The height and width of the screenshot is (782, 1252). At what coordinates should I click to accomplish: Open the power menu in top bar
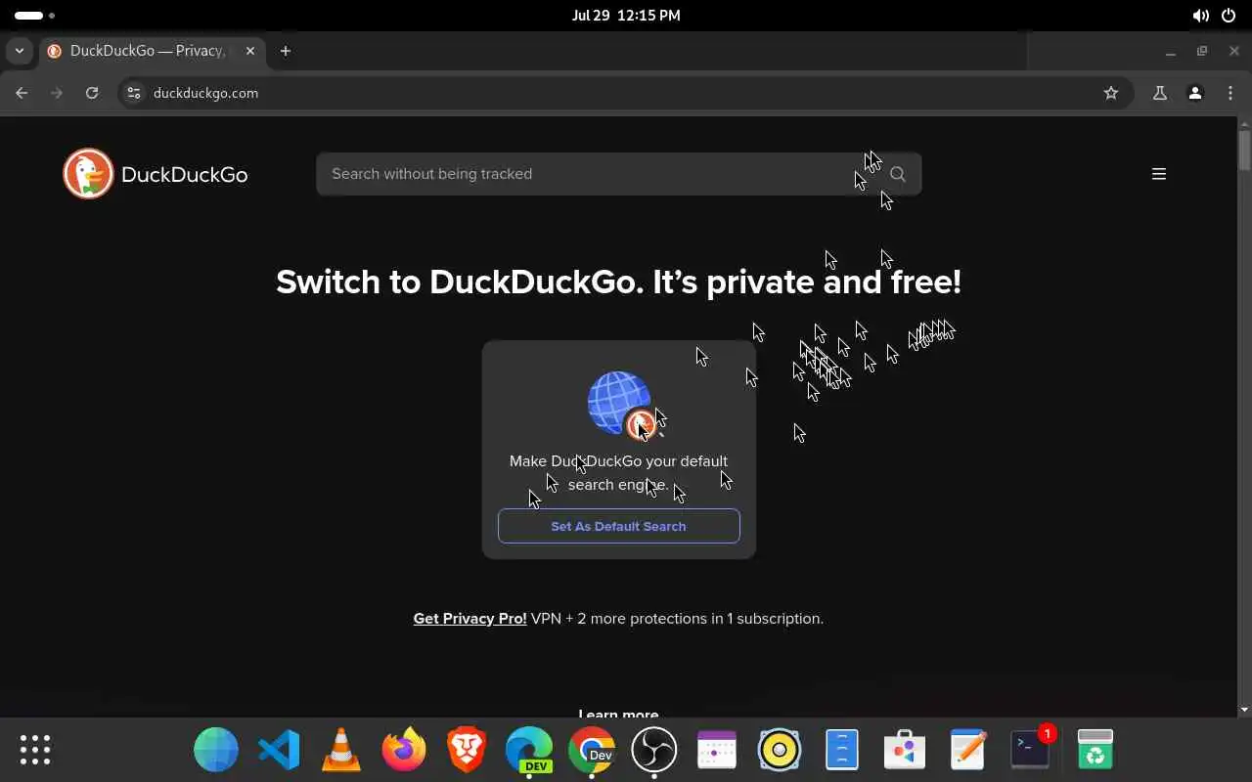(1229, 16)
